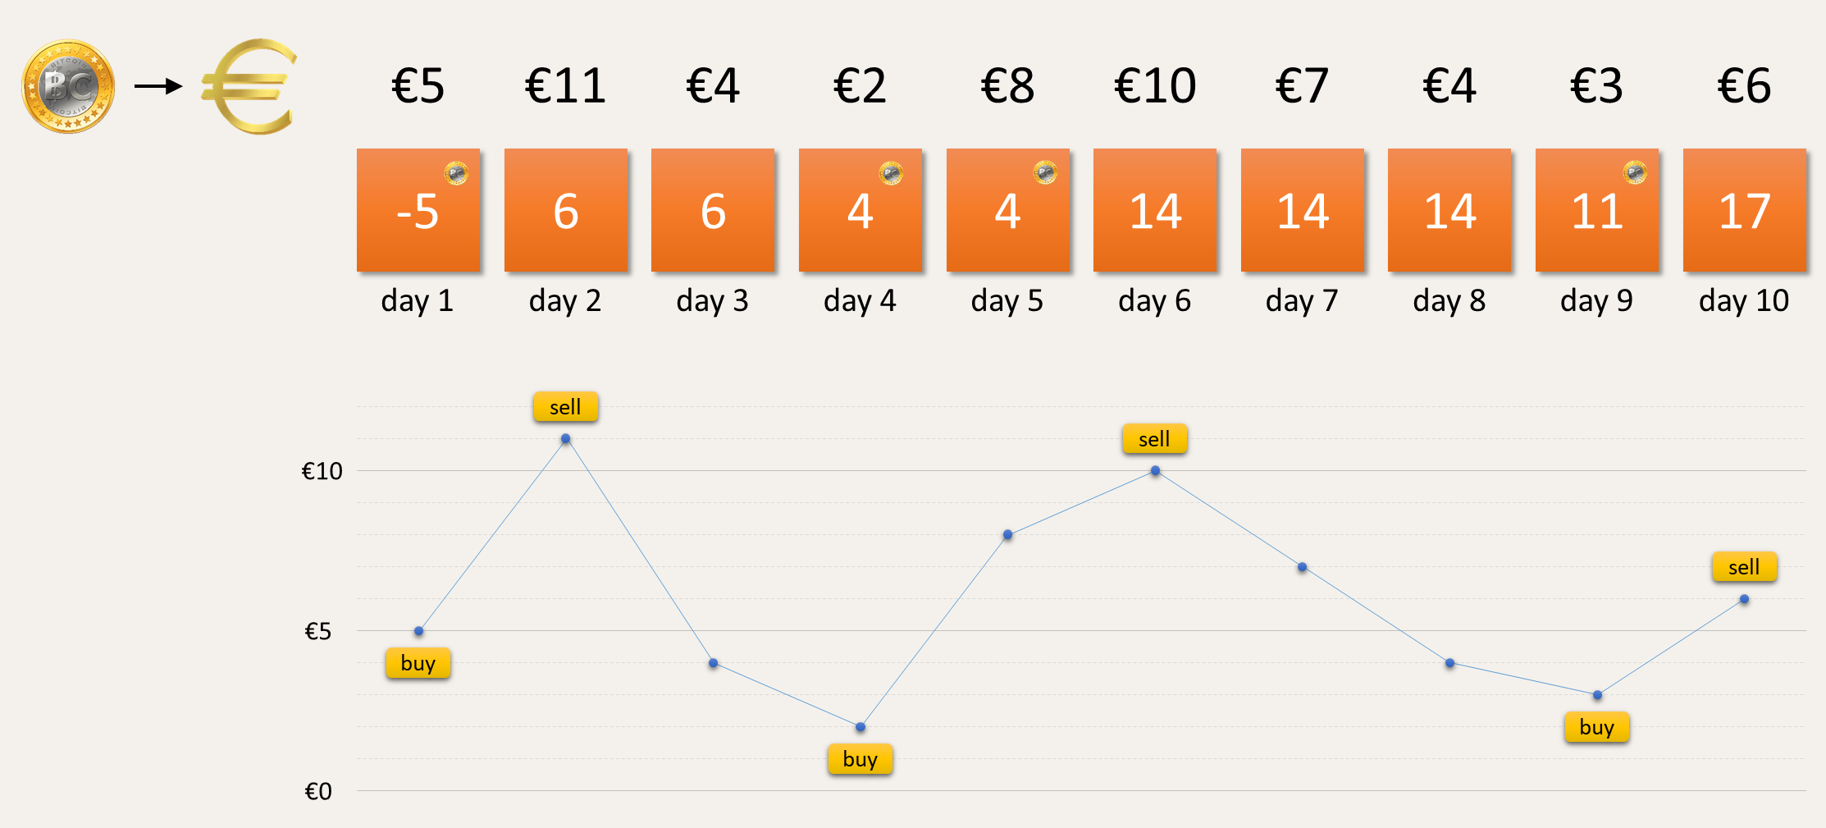
Task: Click the €7 data point on the chart
Action: pos(1302,567)
